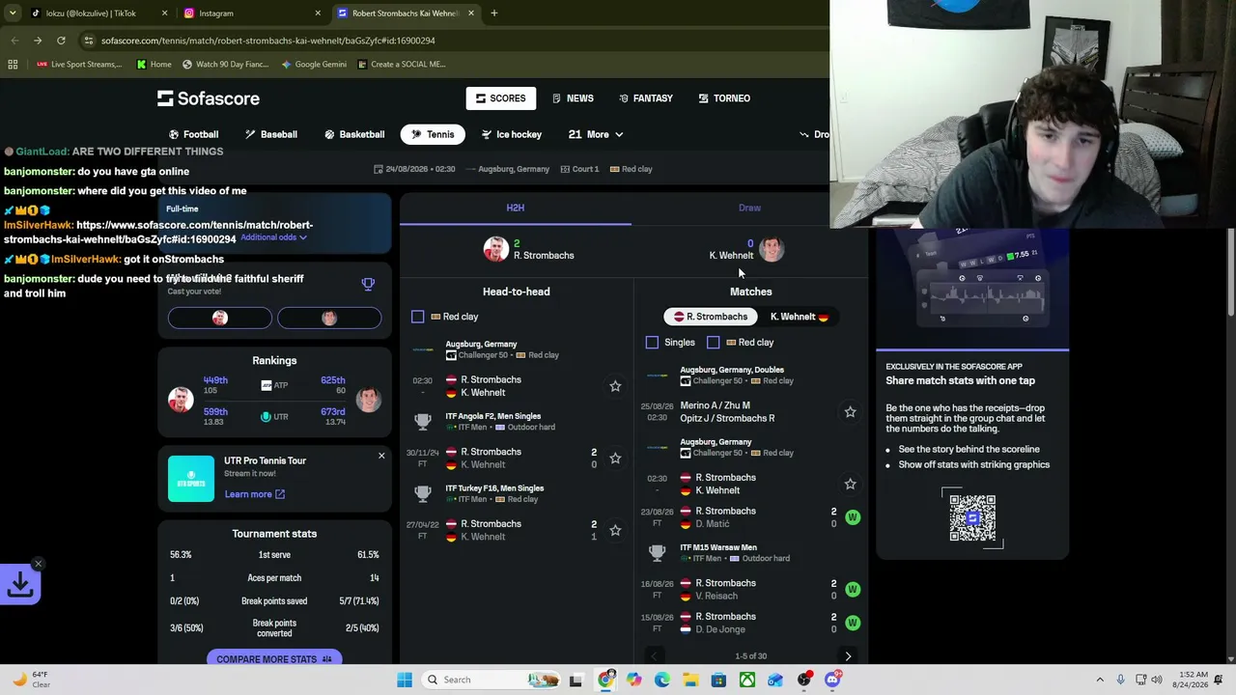Open the UTR Learn more link
The image size is (1236, 695).
click(x=255, y=494)
